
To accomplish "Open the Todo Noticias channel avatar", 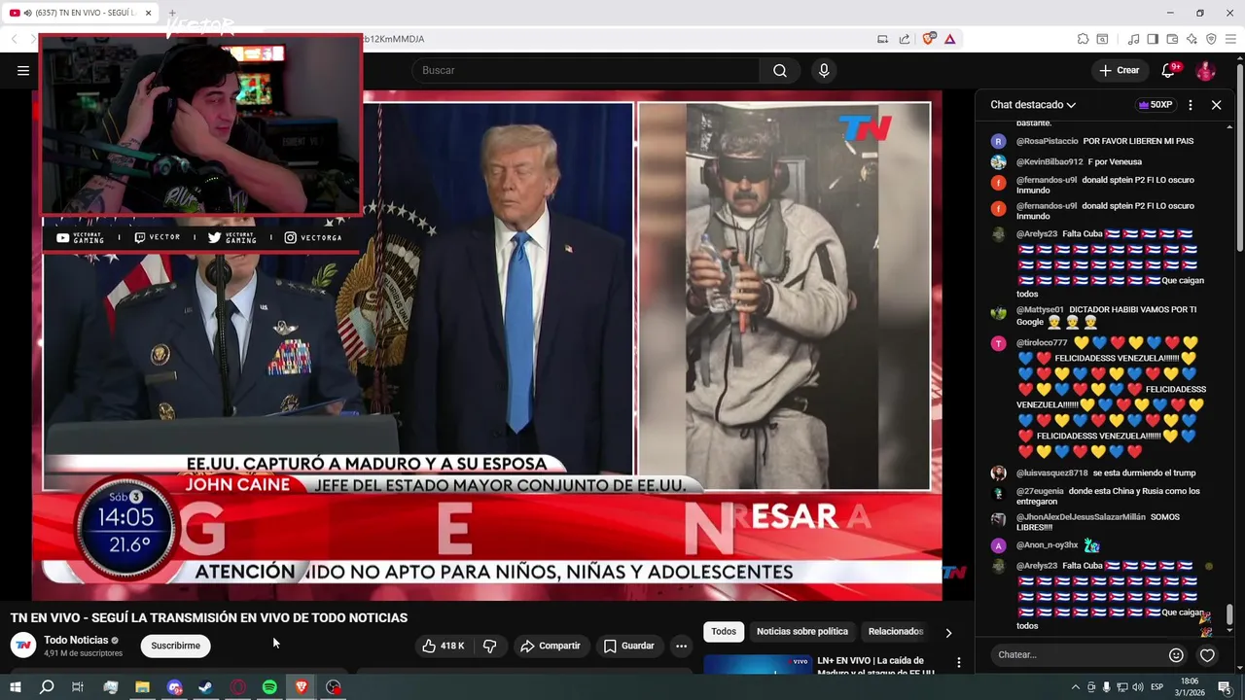I will [23, 646].
